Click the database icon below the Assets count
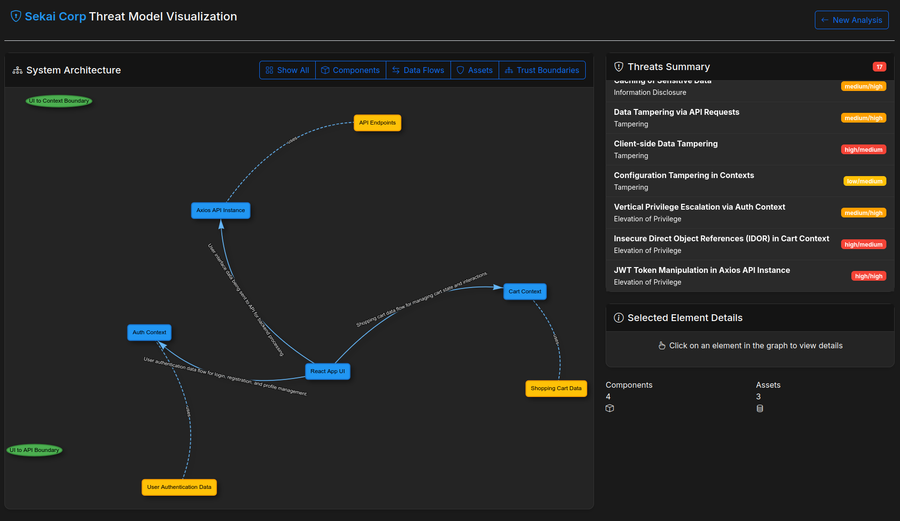 tap(760, 409)
